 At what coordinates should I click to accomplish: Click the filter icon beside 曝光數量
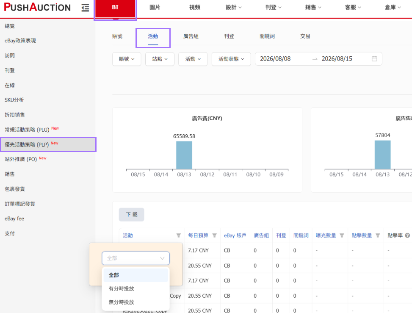point(342,235)
